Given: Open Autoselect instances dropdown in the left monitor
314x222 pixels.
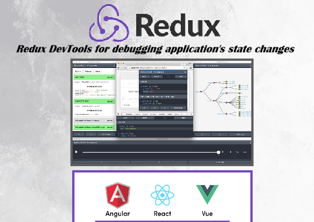Looking at the screenshot, I should (94, 66).
